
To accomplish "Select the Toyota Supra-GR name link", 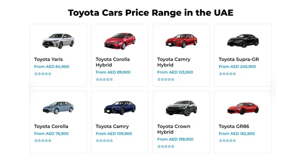I will (x=239, y=59).
